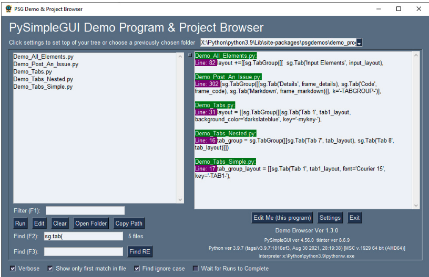Open Settings window
This screenshot has width=429, height=277.
(330, 218)
